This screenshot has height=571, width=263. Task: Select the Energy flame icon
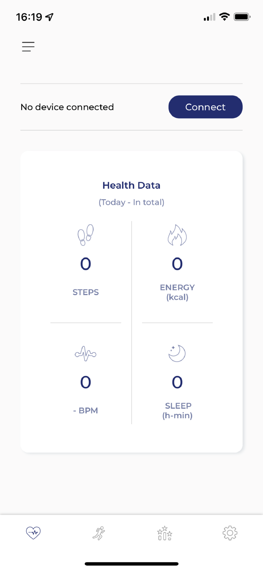point(177,235)
